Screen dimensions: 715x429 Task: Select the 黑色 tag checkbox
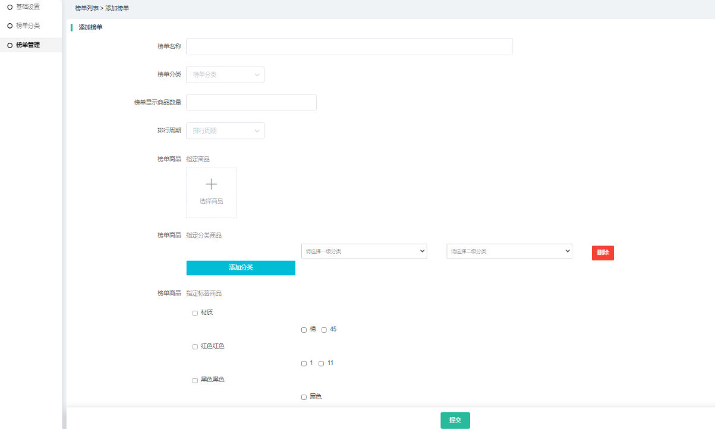pos(304,397)
